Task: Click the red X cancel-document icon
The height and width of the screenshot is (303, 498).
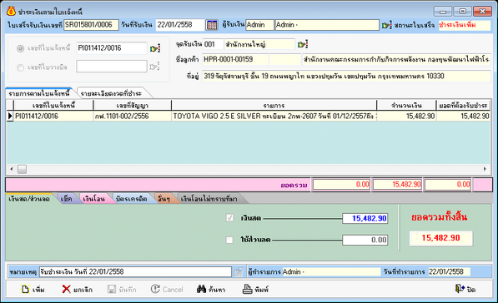Action: click(x=67, y=289)
